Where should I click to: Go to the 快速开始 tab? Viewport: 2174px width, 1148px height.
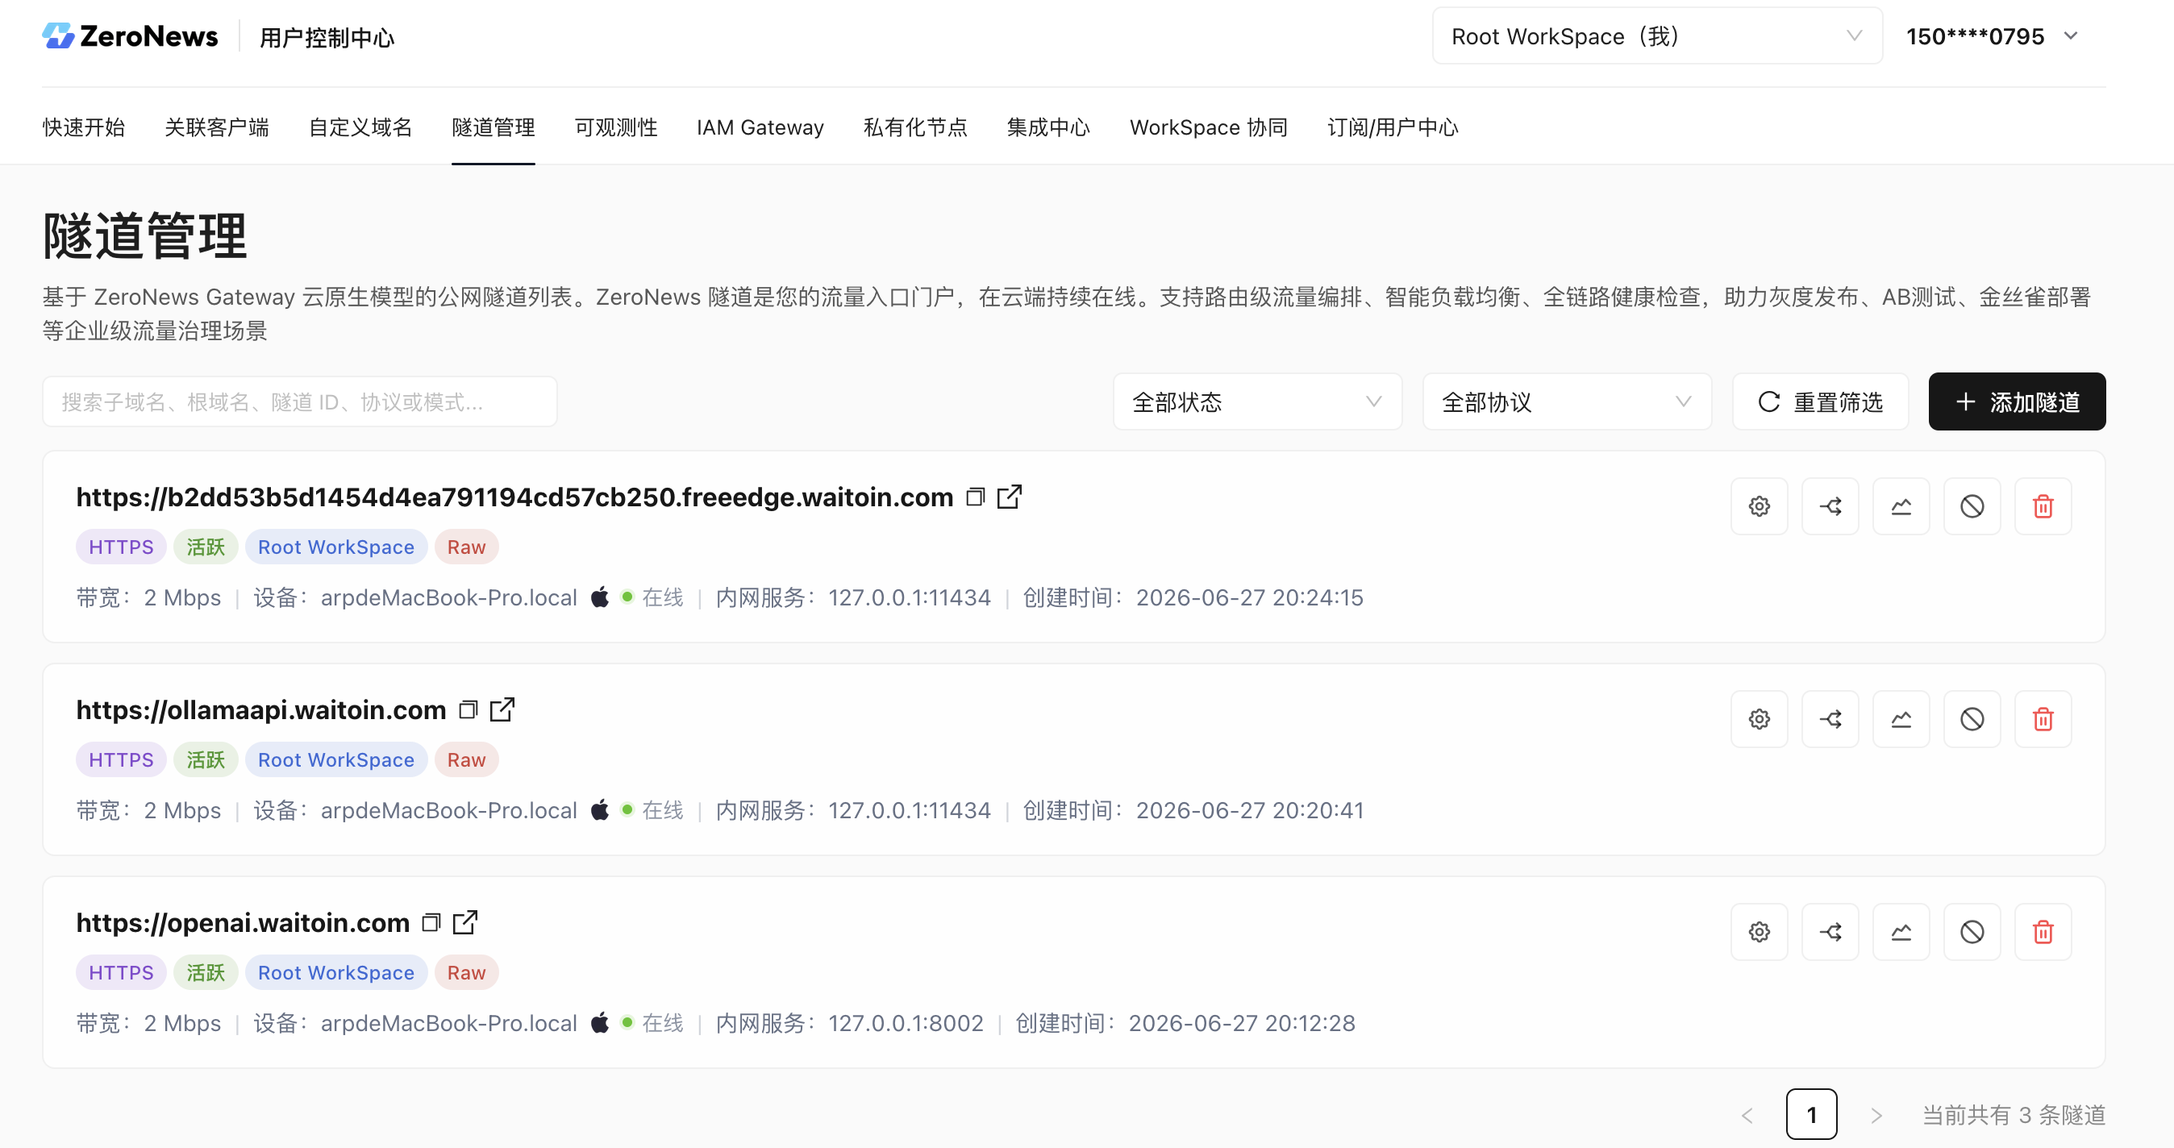(x=84, y=127)
